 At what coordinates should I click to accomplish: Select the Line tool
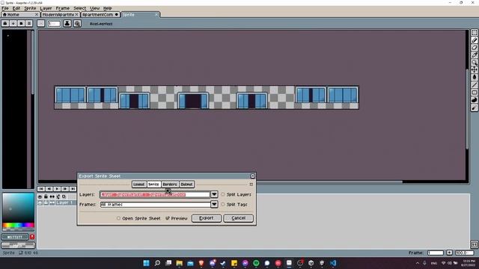[474, 84]
